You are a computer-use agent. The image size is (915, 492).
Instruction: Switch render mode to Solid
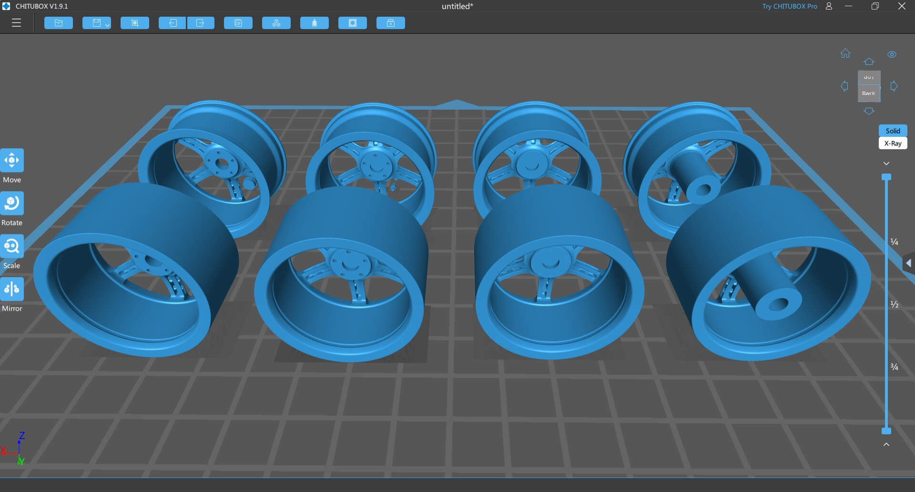click(893, 131)
